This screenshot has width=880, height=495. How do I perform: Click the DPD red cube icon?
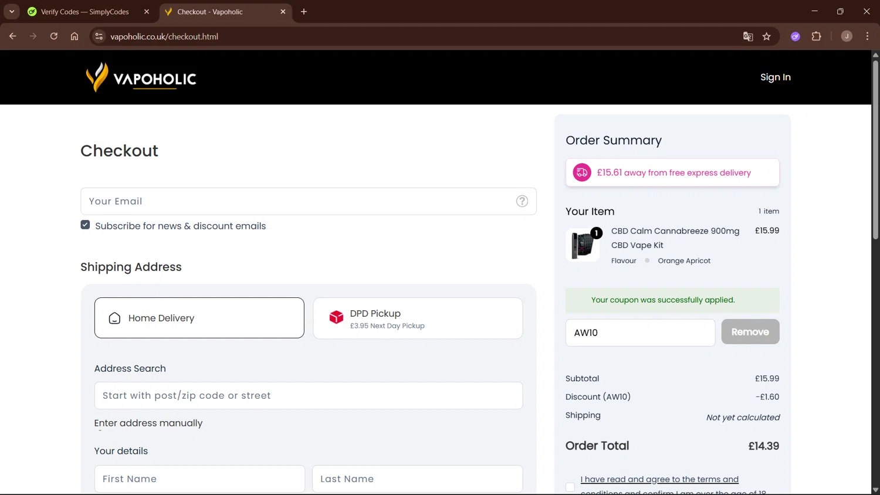click(x=336, y=317)
